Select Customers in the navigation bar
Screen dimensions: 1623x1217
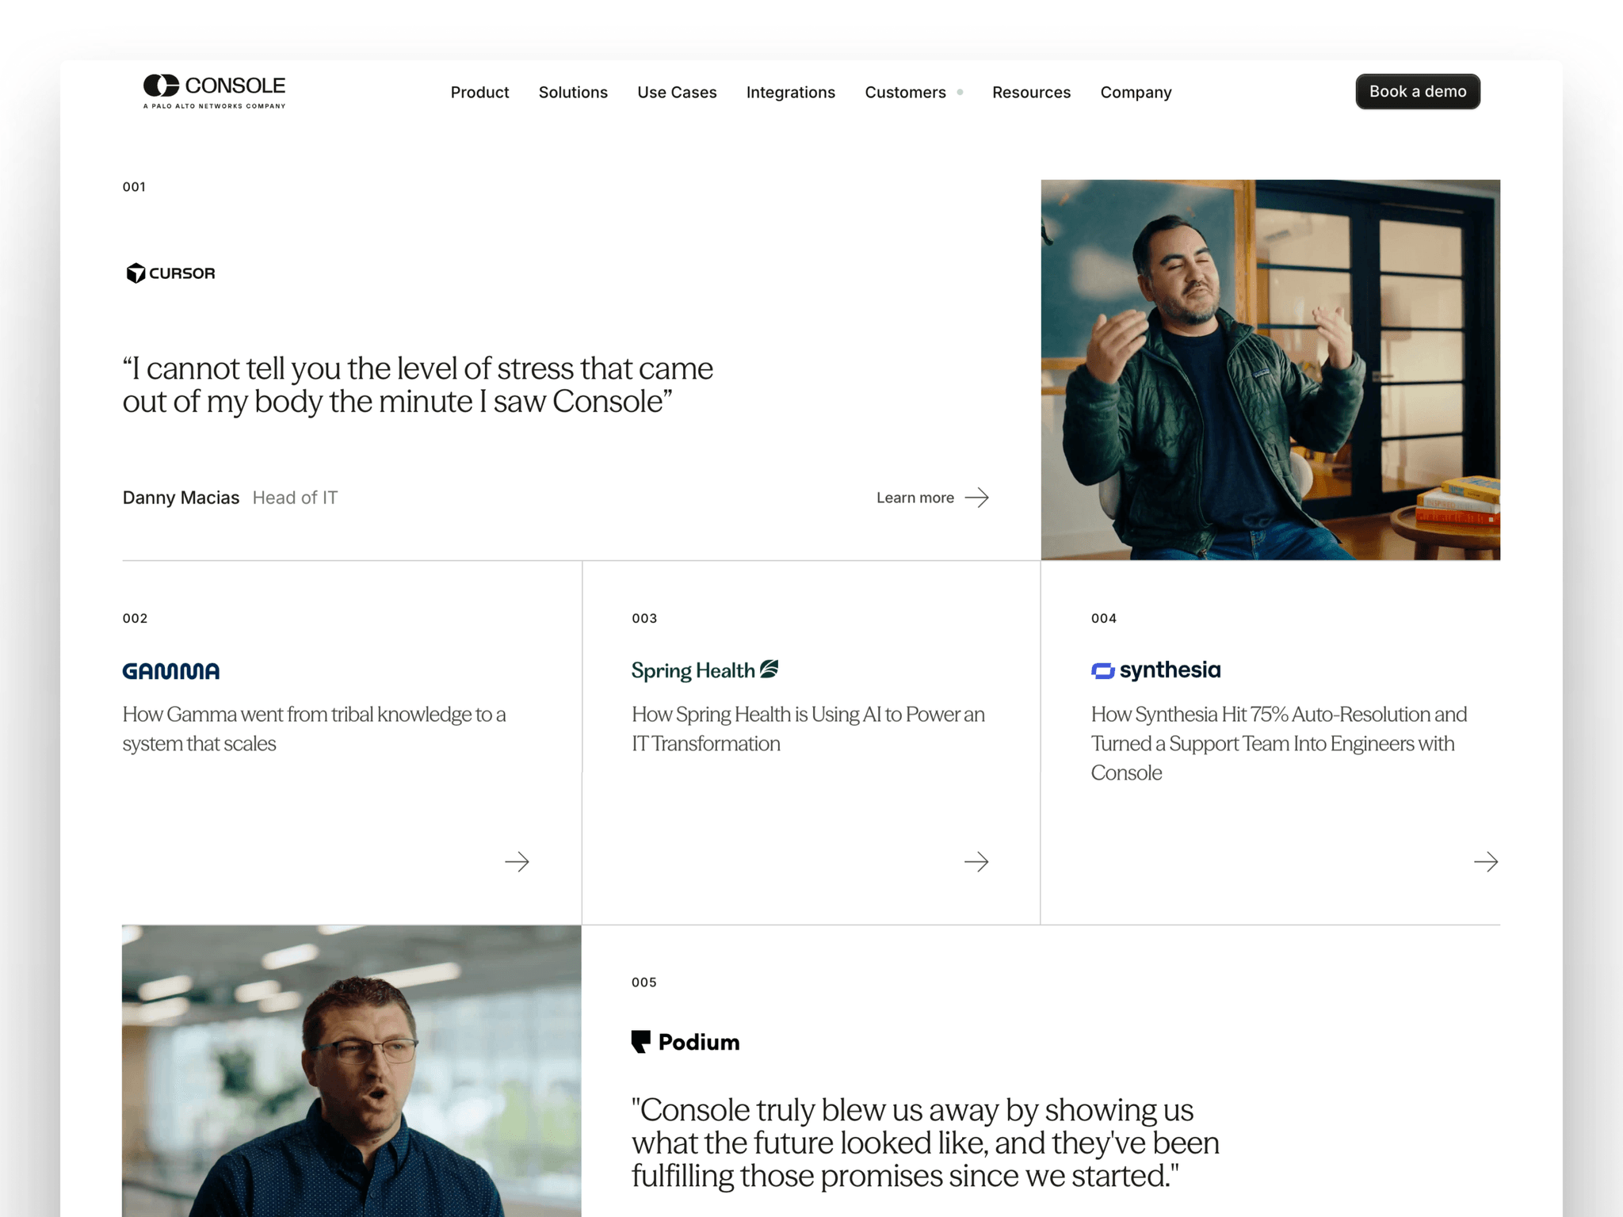905,92
